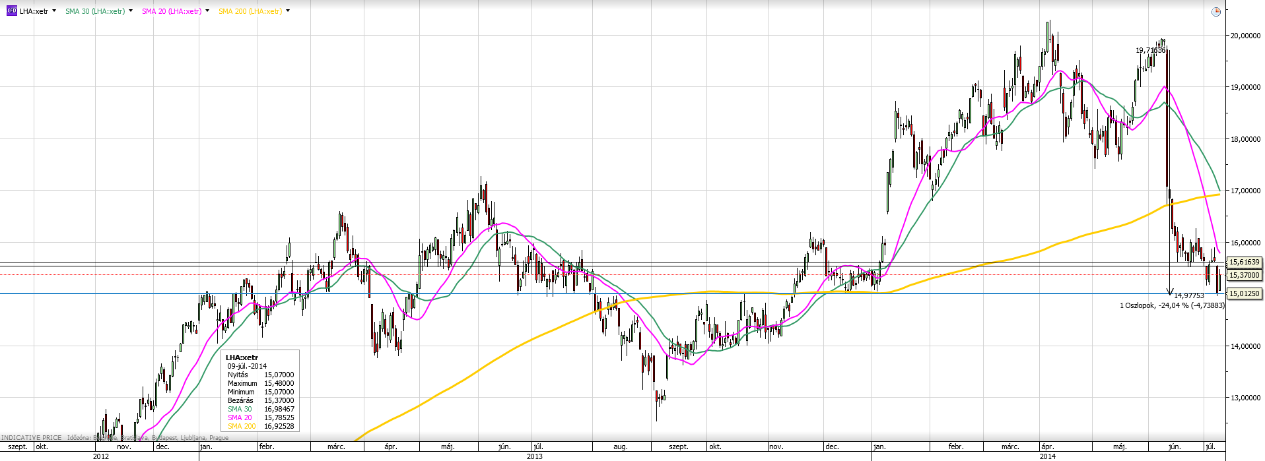Click the 2014 year label on the time axis
The height and width of the screenshot is (461, 1265).
tap(1047, 456)
